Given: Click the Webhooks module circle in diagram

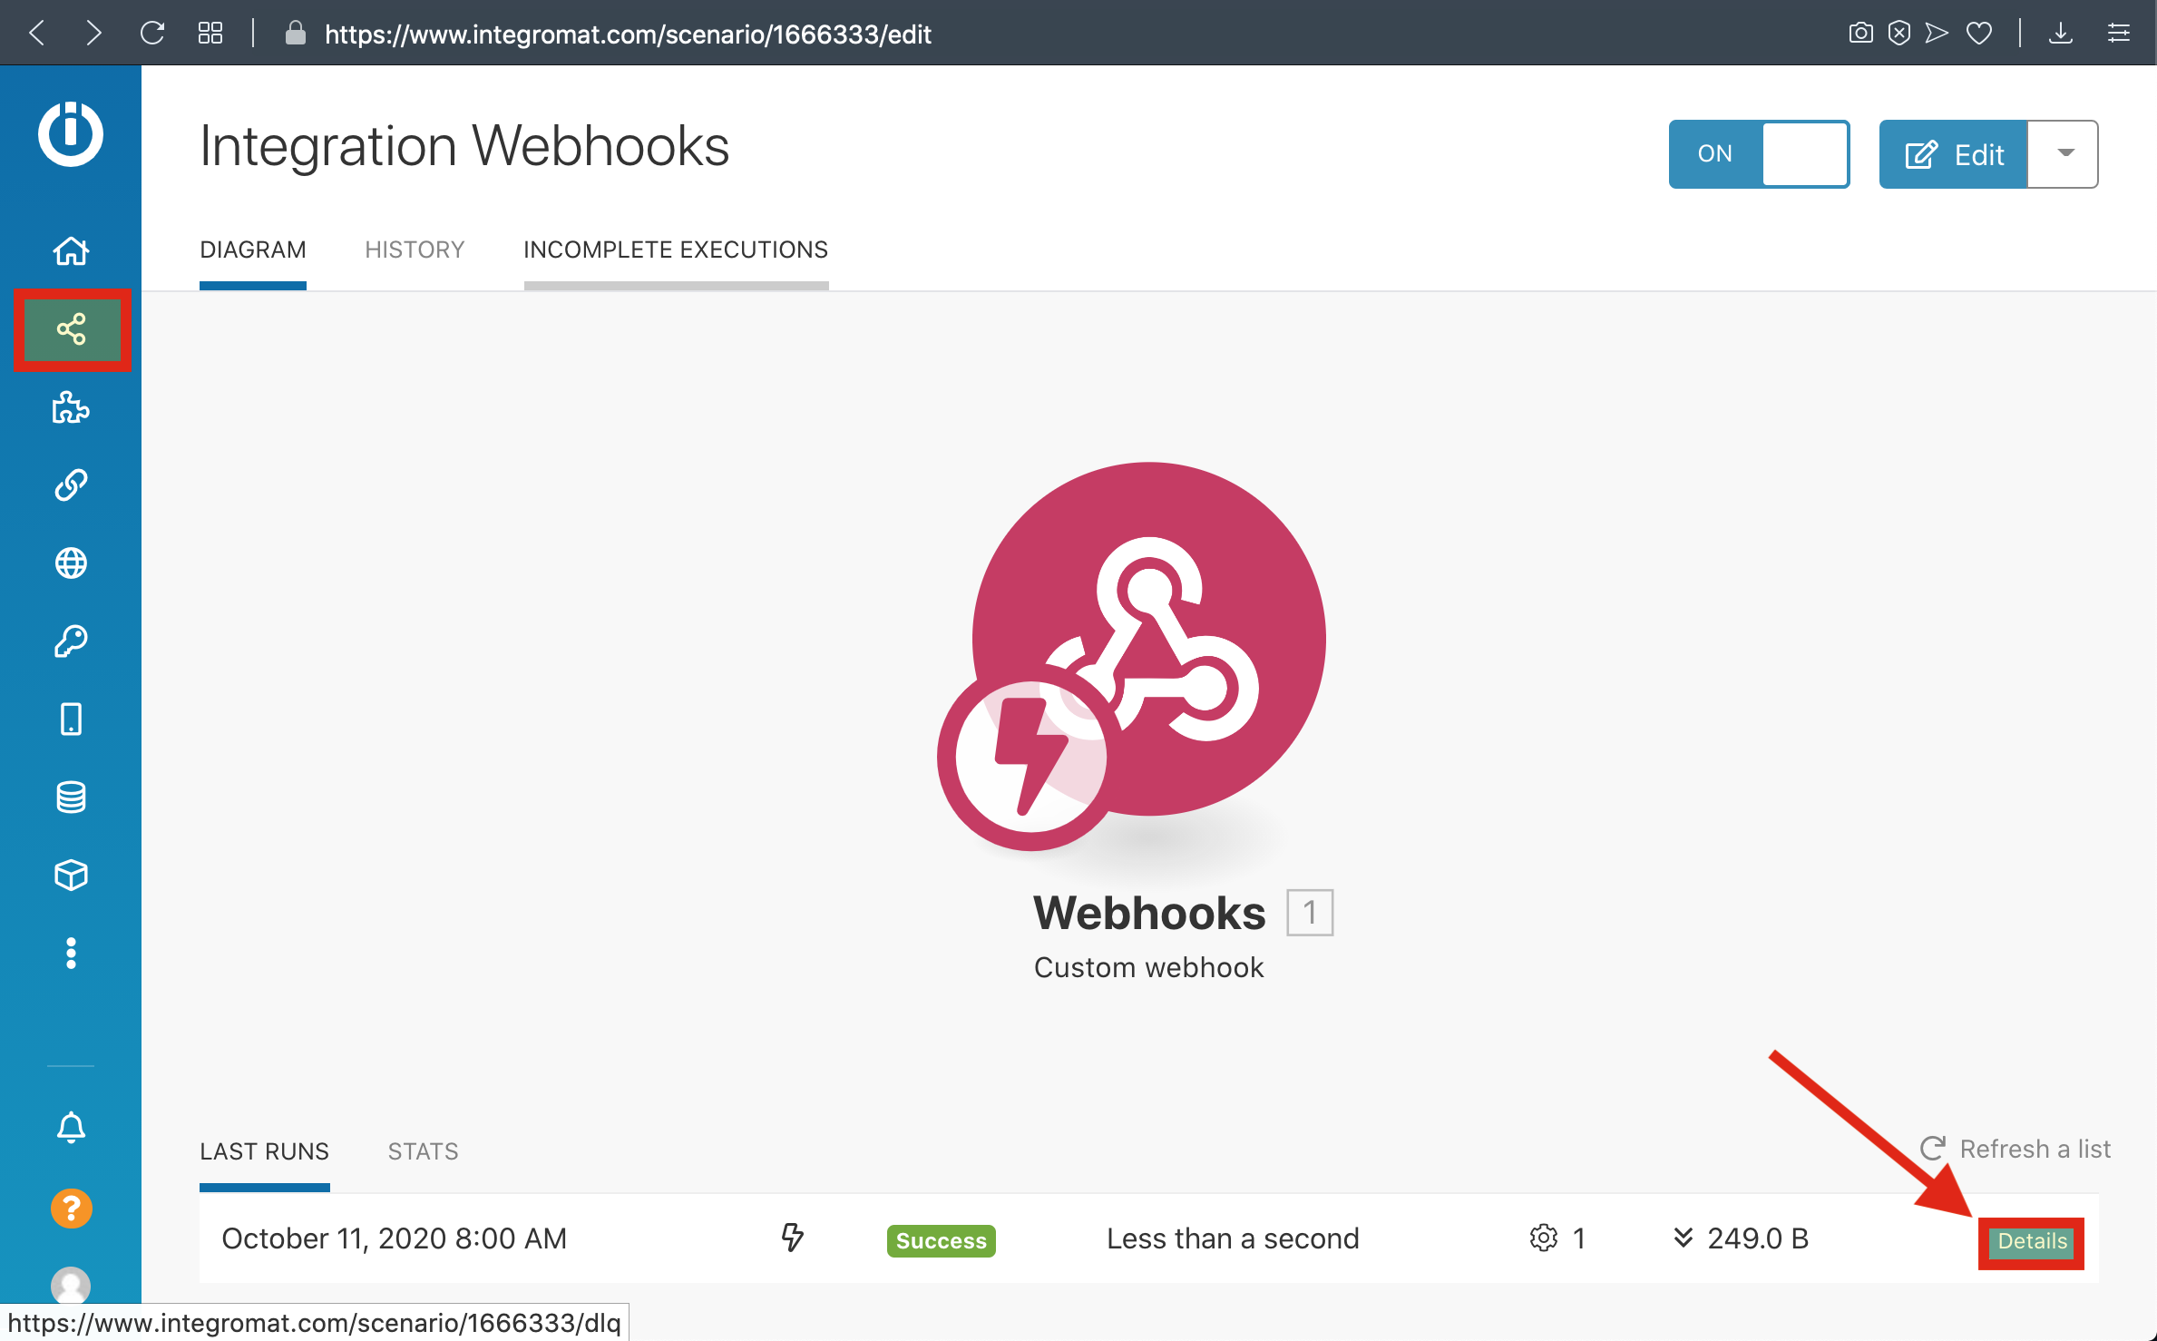Looking at the screenshot, I should pyautogui.click(x=1148, y=640).
